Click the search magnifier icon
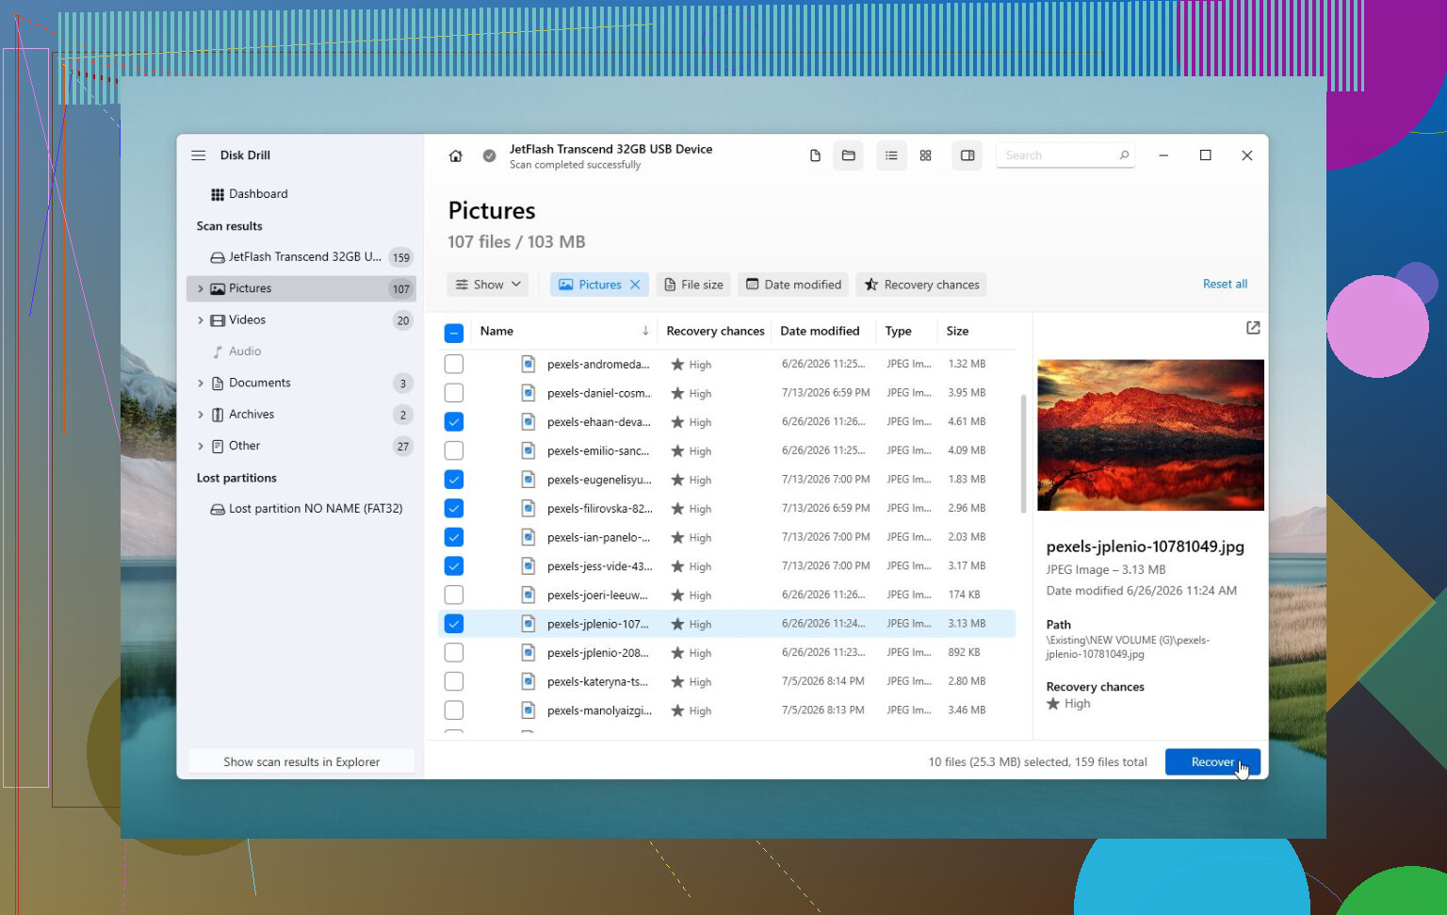Image resolution: width=1447 pixels, height=915 pixels. (x=1124, y=155)
